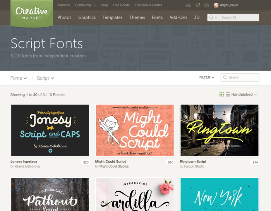Click the $25 price tag for Jonesy

[86, 162]
